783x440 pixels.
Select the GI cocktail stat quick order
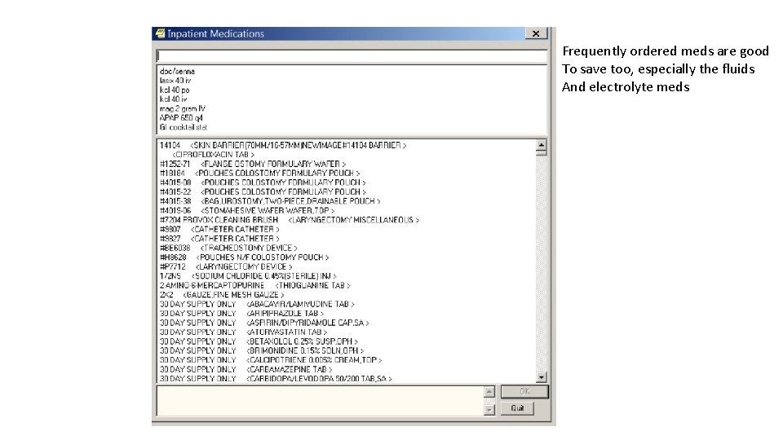pos(184,127)
